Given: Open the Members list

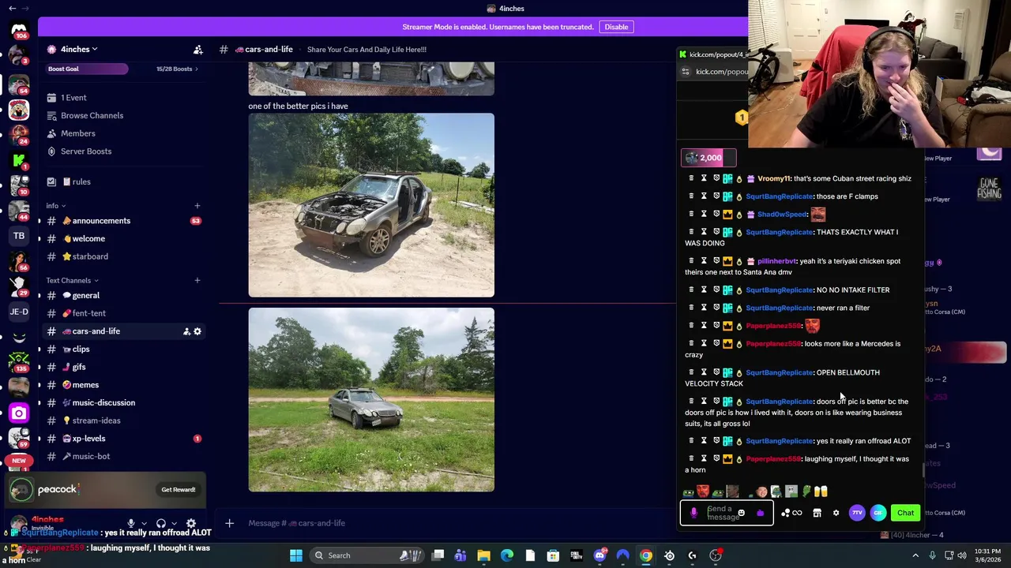Looking at the screenshot, I should coord(122,133).
